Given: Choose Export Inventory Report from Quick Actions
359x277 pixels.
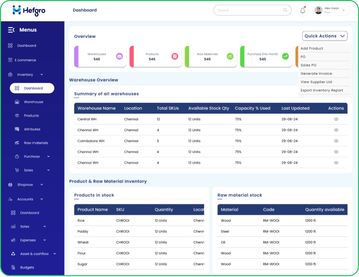Looking at the screenshot, I should pyautogui.click(x=322, y=90).
